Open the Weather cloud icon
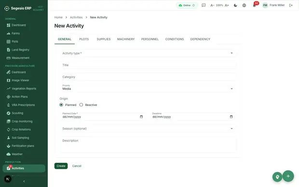Image resolution: width=299 pixels, height=187 pixels. pos(8,154)
